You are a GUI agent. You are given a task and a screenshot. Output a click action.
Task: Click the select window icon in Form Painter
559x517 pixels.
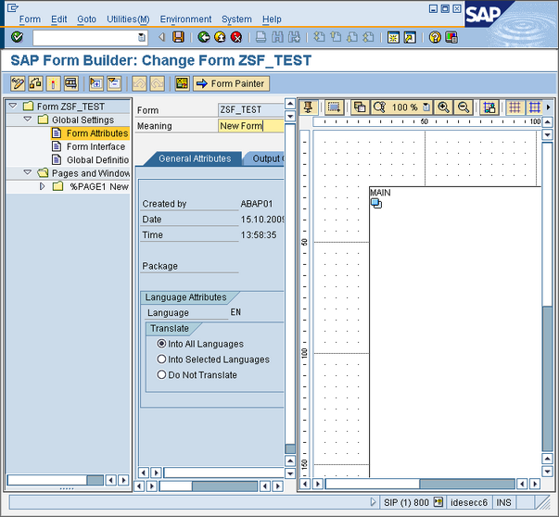click(334, 107)
